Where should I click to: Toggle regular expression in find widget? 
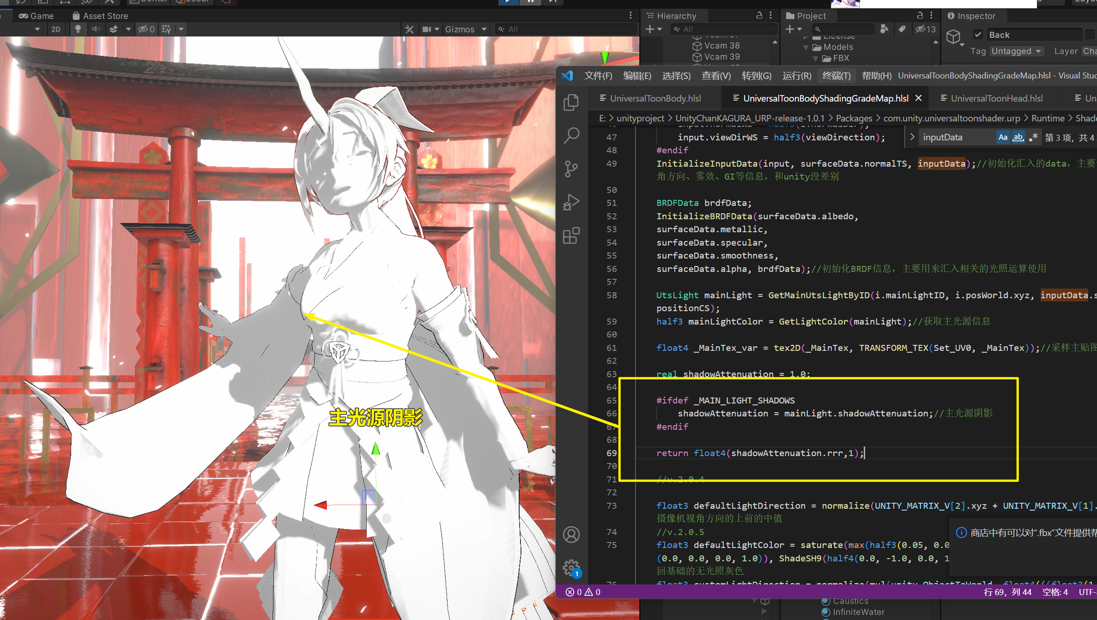pyautogui.click(x=1034, y=137)
